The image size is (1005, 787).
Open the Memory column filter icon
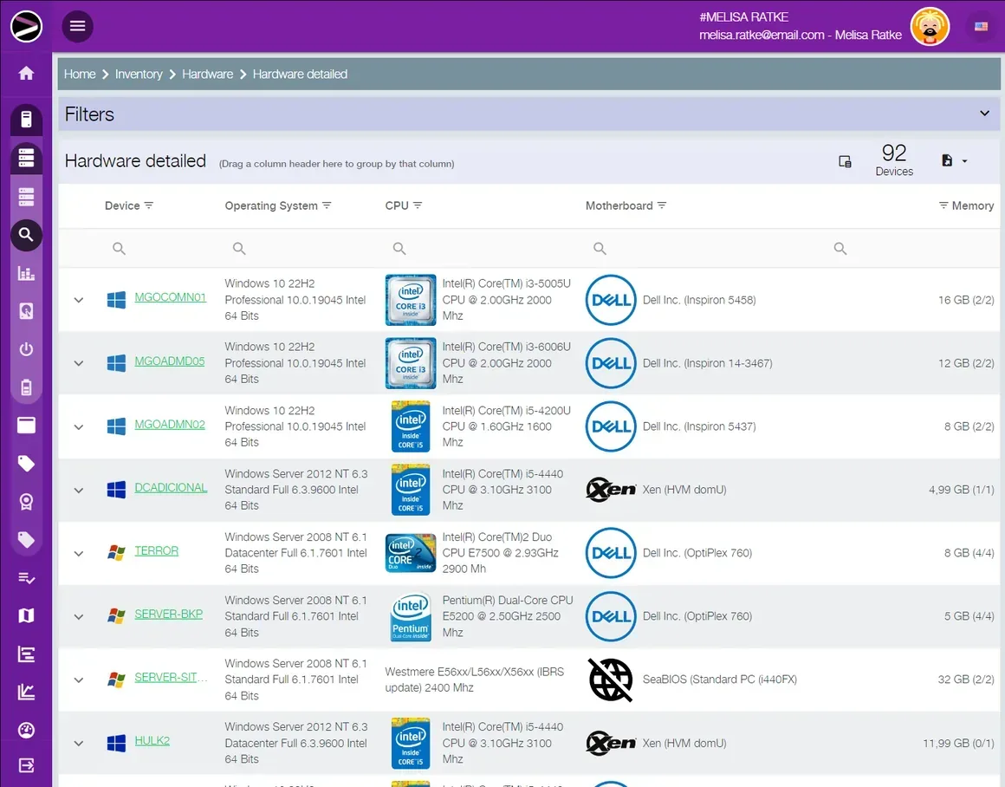943,205
